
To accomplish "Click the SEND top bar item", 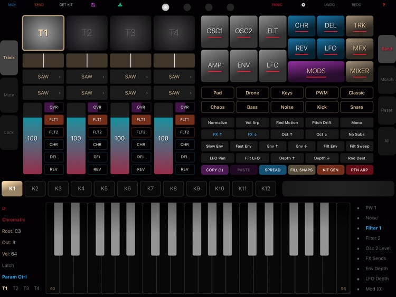I will click(x=39, y=5).
